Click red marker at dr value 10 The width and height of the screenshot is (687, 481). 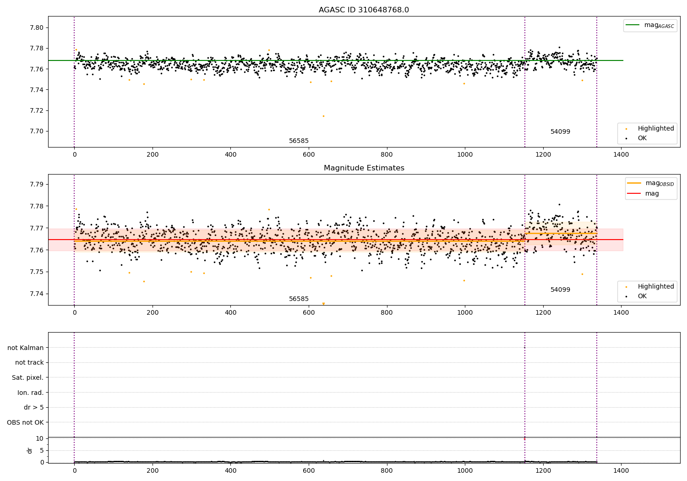525,438
